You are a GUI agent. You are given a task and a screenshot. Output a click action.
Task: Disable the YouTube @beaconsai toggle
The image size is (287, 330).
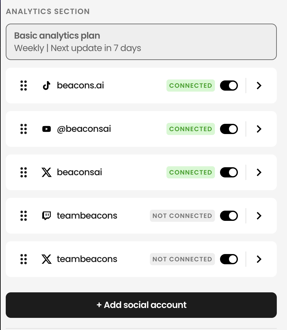coord(229,129)
